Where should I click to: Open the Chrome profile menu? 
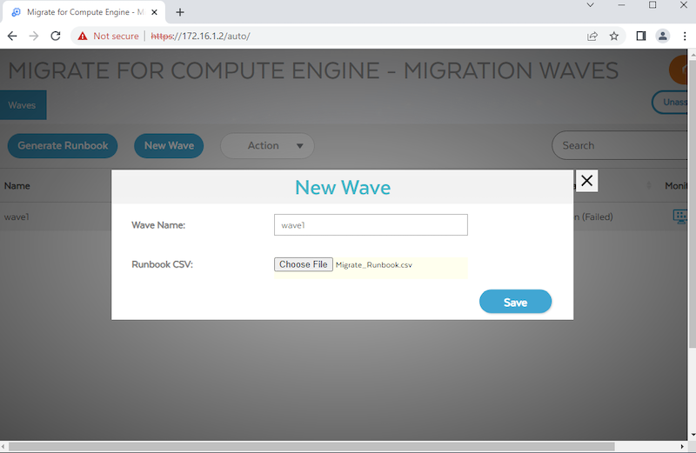click(663, 37)
